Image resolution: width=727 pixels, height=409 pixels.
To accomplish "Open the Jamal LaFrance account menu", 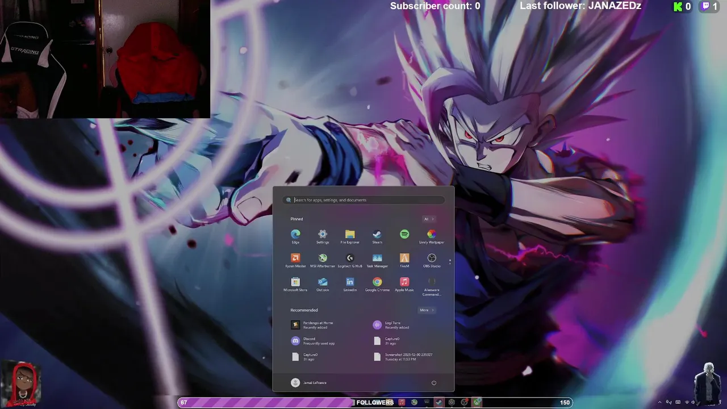I will click(308, 383).
